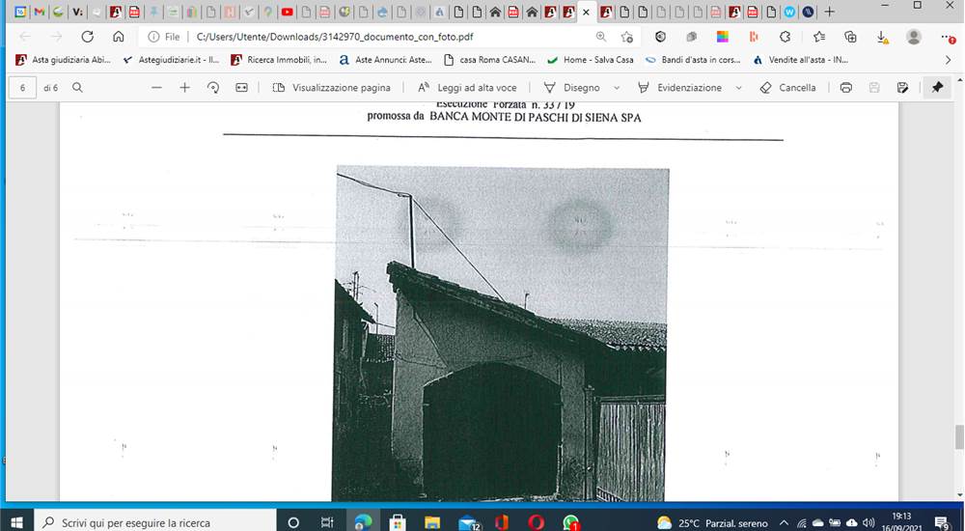Expand the Disegno options dropdown
This screenshot has height=531, width=965.
coord(617,88)
